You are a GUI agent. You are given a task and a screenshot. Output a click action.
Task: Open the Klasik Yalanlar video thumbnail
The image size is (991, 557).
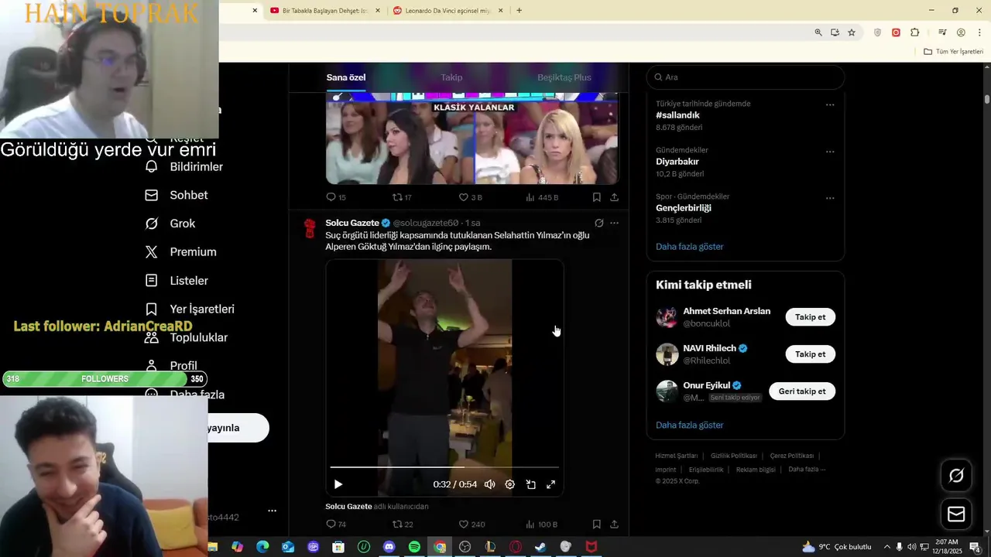(x=471, y=138)
